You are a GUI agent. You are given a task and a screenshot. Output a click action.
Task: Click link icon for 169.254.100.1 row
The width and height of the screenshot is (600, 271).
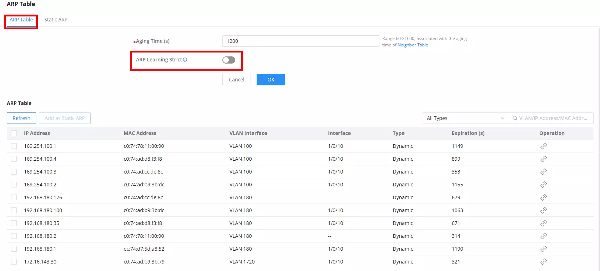(x=543, y=146)
